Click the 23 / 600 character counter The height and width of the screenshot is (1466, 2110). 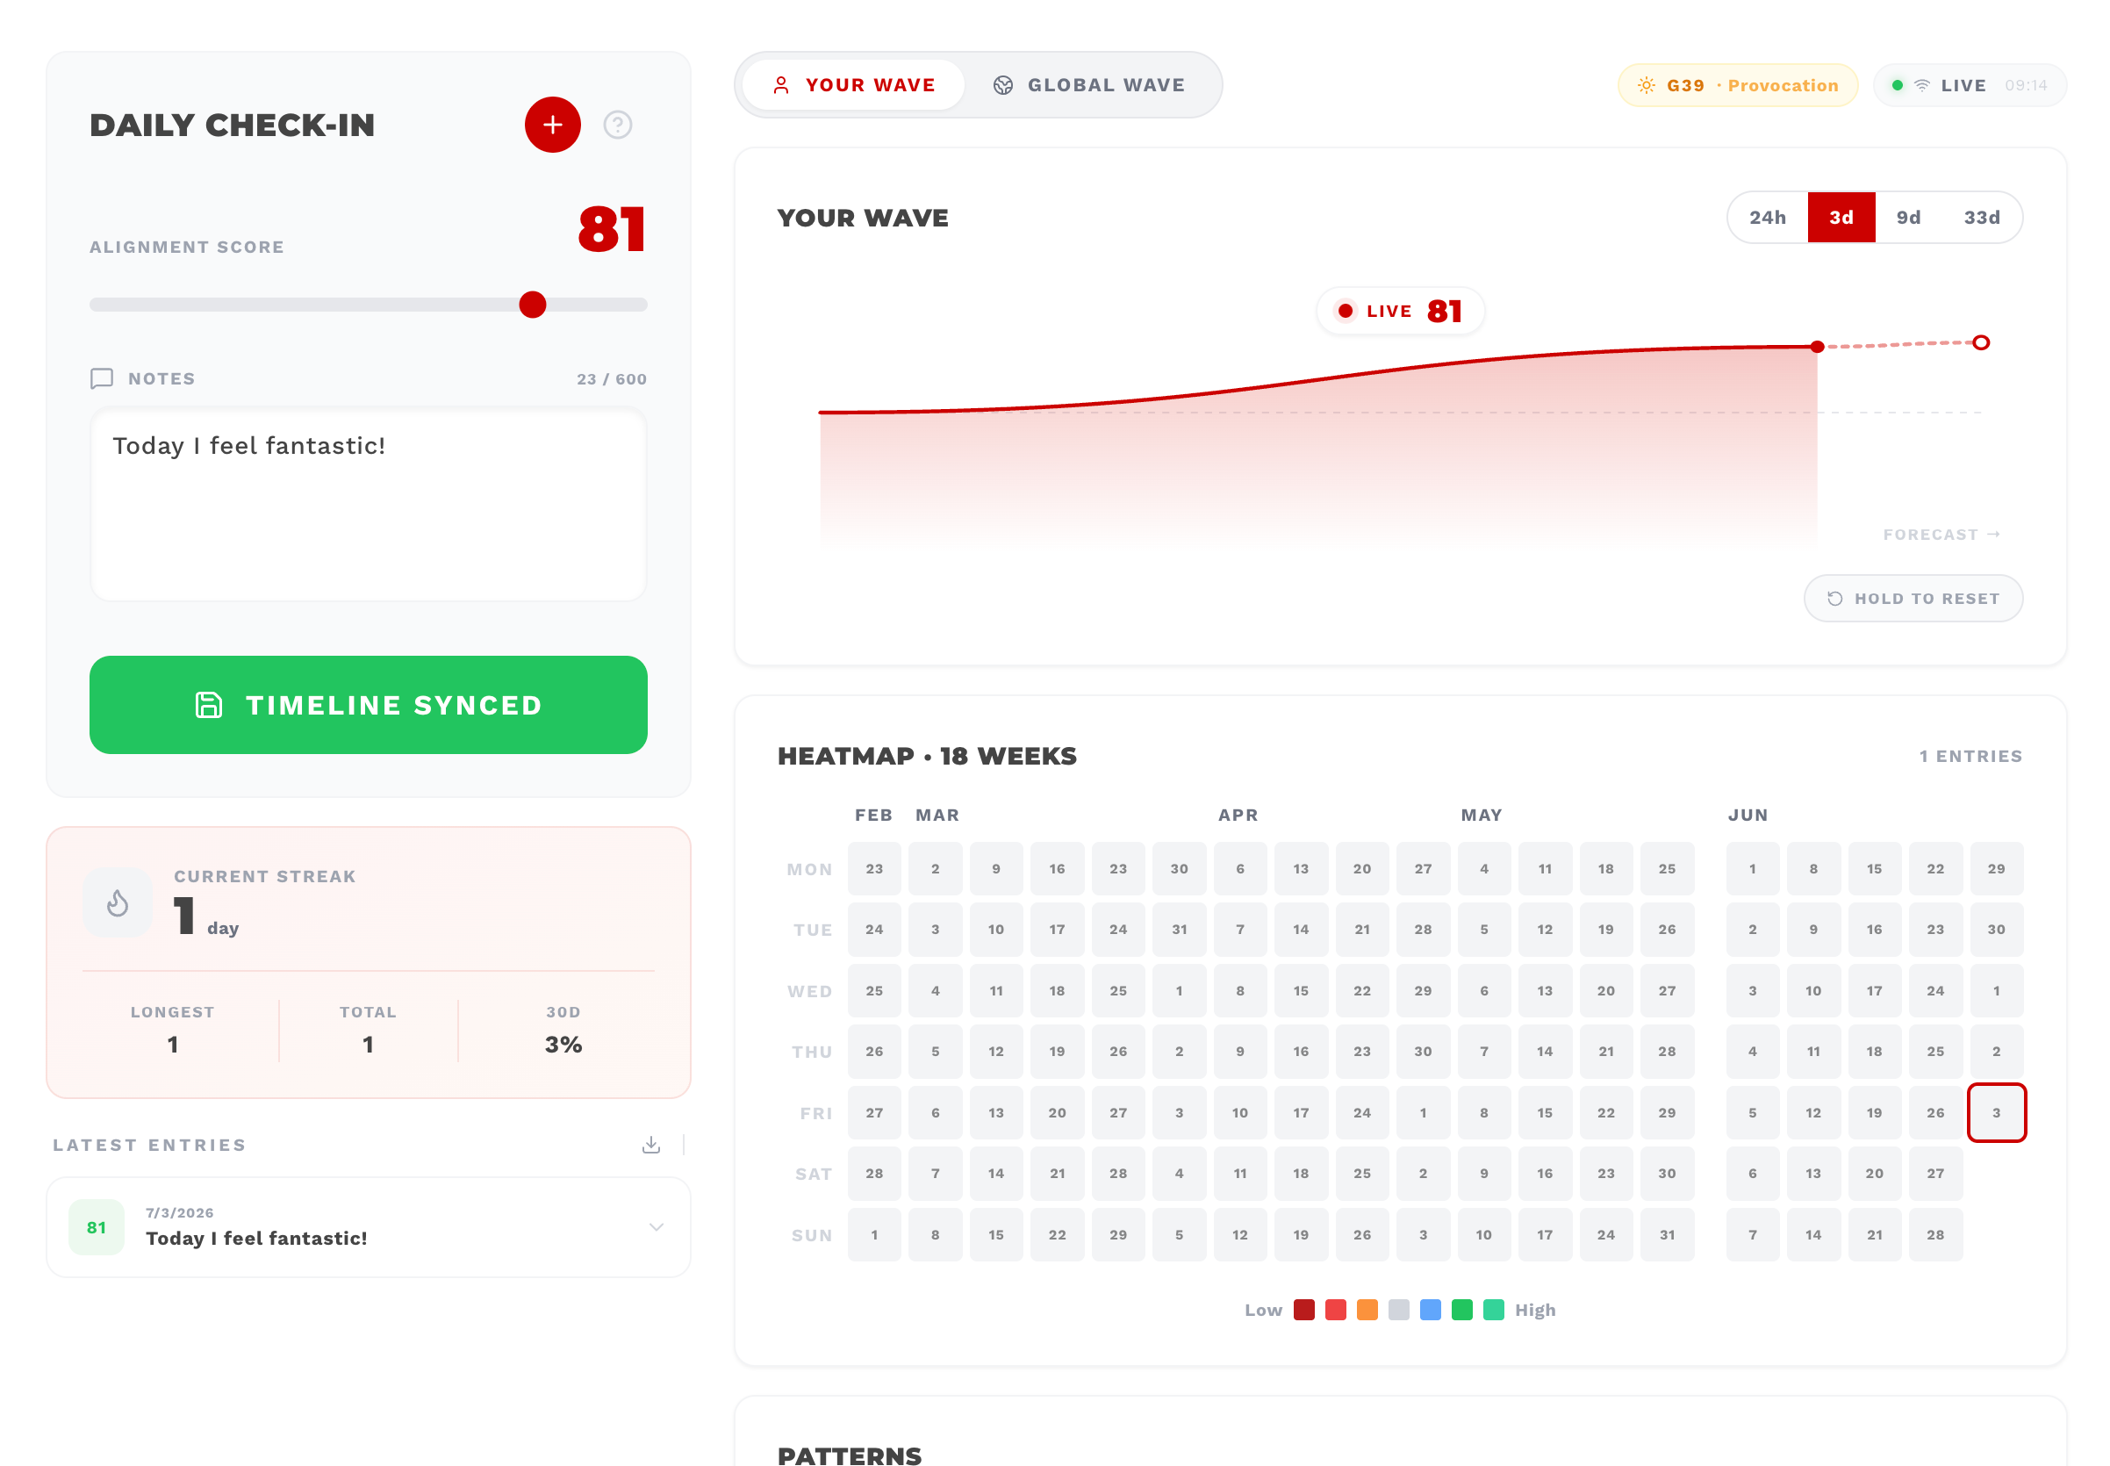612,379
